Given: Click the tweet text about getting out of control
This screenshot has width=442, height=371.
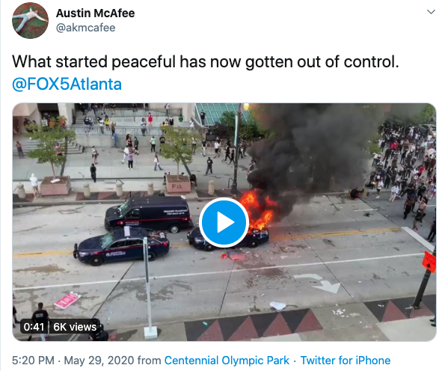Looking at the screenshot, I should pyautogui.click(x=206, y=62).
